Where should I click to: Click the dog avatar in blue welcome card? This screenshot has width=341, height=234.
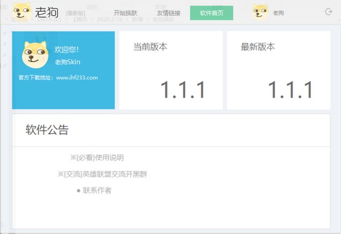34,55
